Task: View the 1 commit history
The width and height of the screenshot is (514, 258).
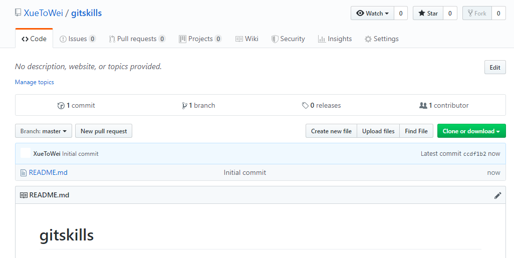Action: (76, 106)
